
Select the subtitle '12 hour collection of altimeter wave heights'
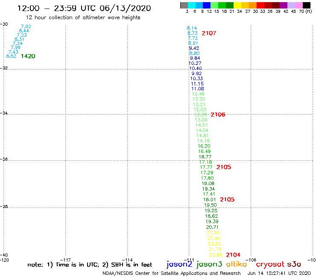[x=83, y=17]
